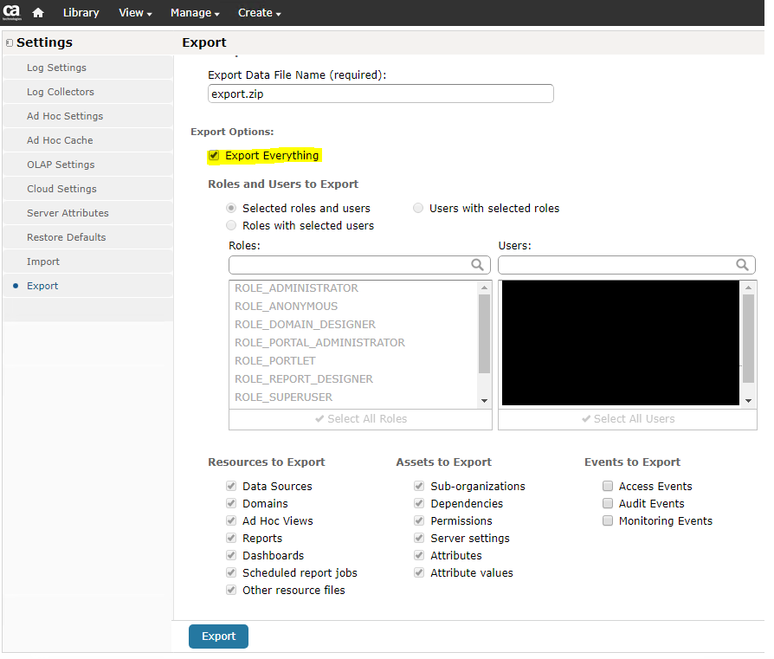This screenshot has height=659, width=774.
Task: Expand the Manage dropdown menu
Action: (x=195, y=13)
